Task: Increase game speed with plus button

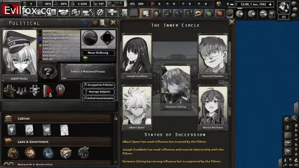Action: (x=270, y=5)
